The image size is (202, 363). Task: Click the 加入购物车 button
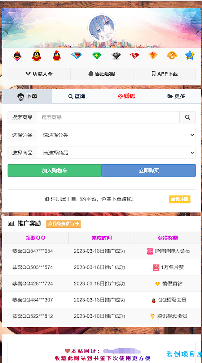55,170
